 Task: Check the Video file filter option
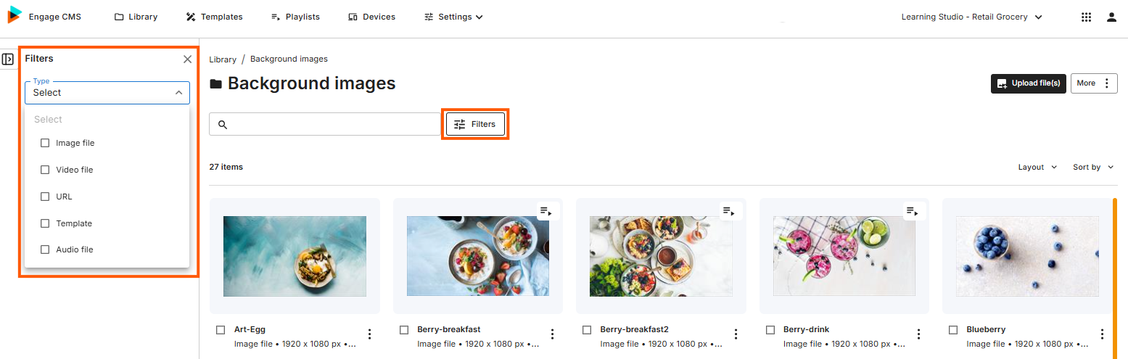click(45, 170)
